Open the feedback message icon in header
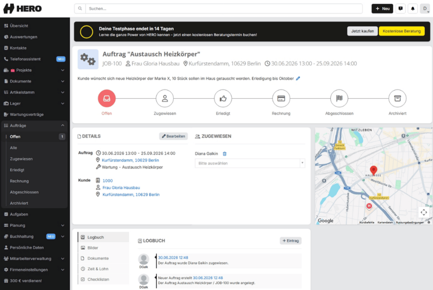433x290 pixels. click(401, 8)
